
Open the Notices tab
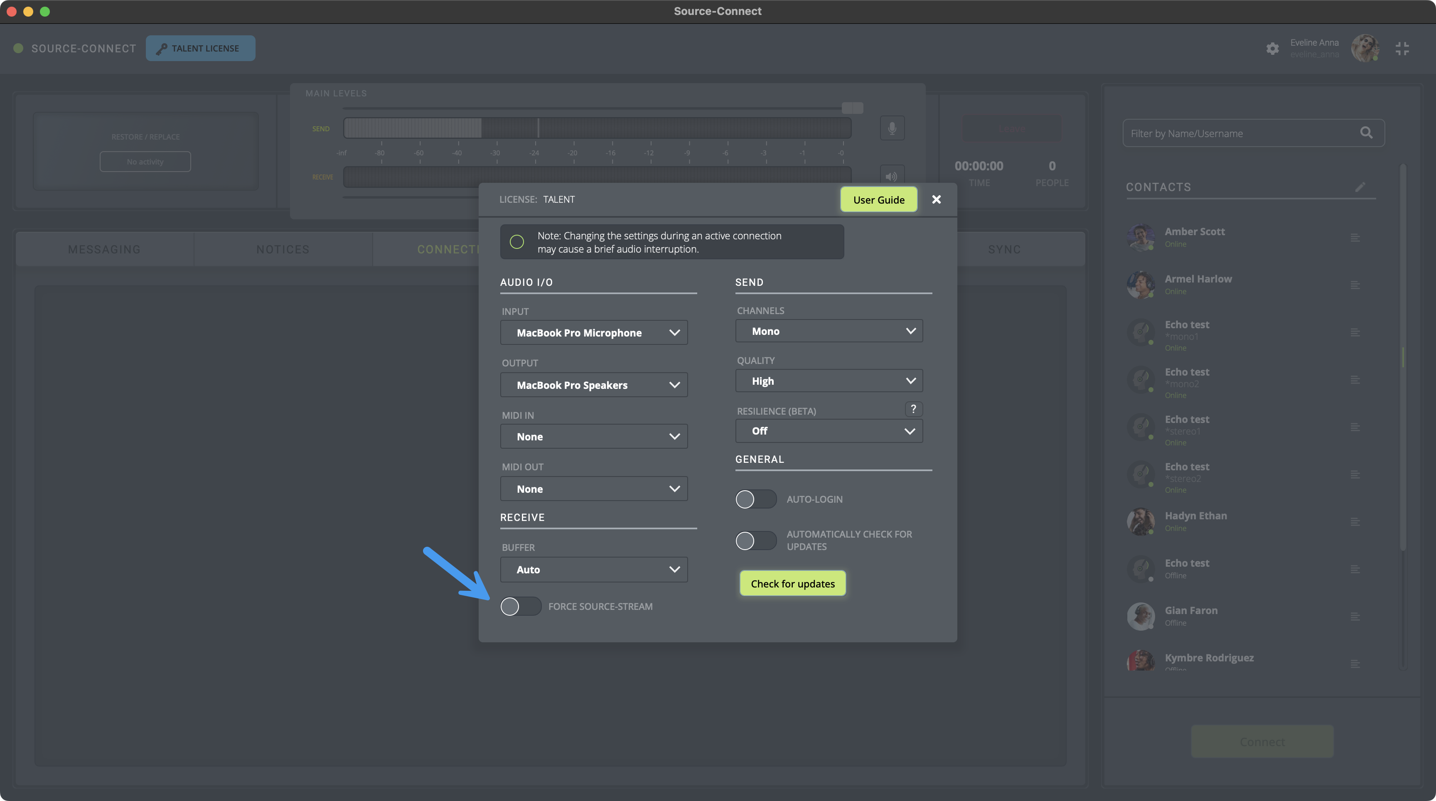(283, 249)
